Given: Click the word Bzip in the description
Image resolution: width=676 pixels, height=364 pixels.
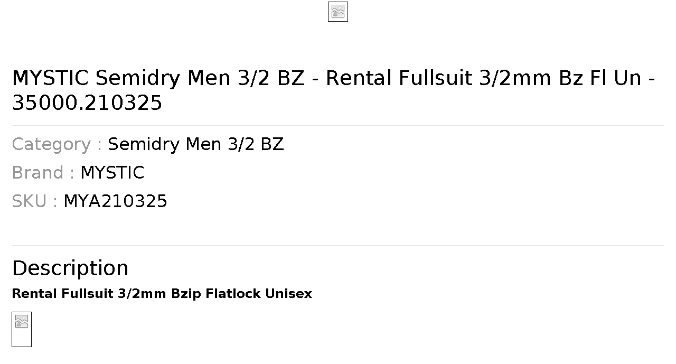Looking at the screenshot, I should click(186, 294).
